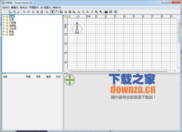Open a home file via toolbar icon
The width and height of the screenshot is (182, 132).
pos(10,12)
